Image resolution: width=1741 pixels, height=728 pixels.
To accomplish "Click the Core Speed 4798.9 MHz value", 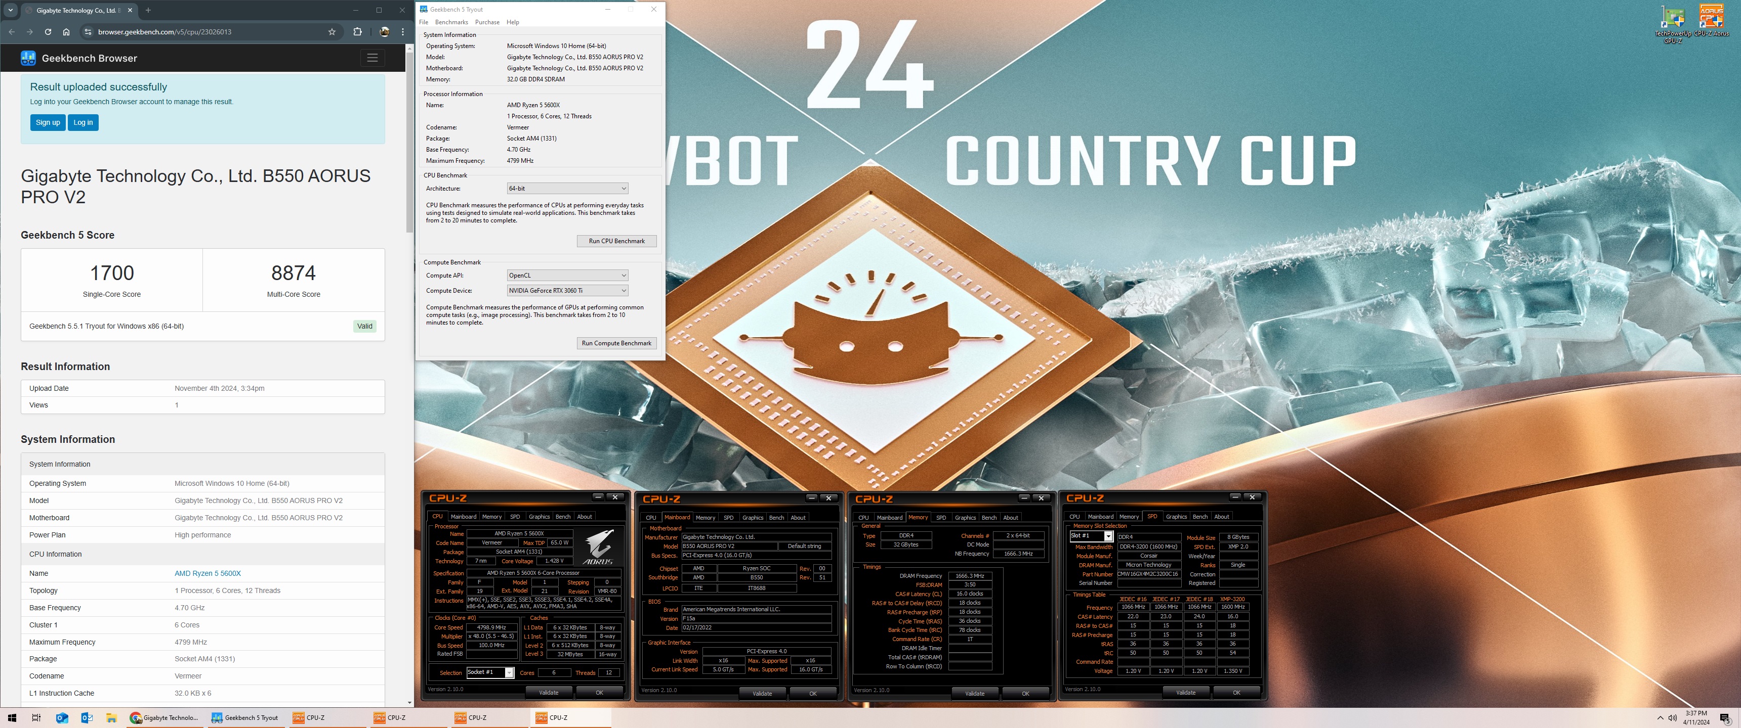I will pyautogui.click(x=491, y=628).
